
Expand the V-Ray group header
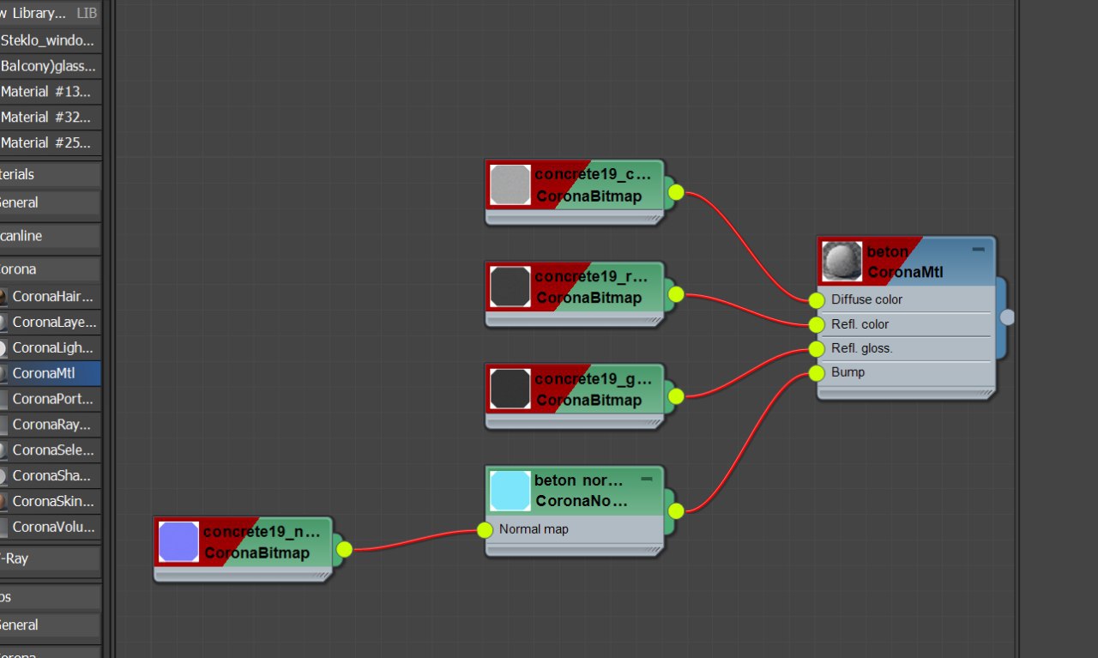click(50, 558)
